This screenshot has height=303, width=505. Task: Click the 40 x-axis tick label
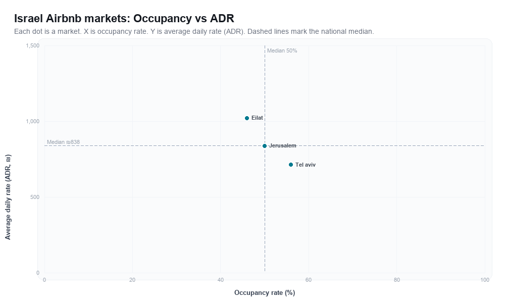point(221,280)
